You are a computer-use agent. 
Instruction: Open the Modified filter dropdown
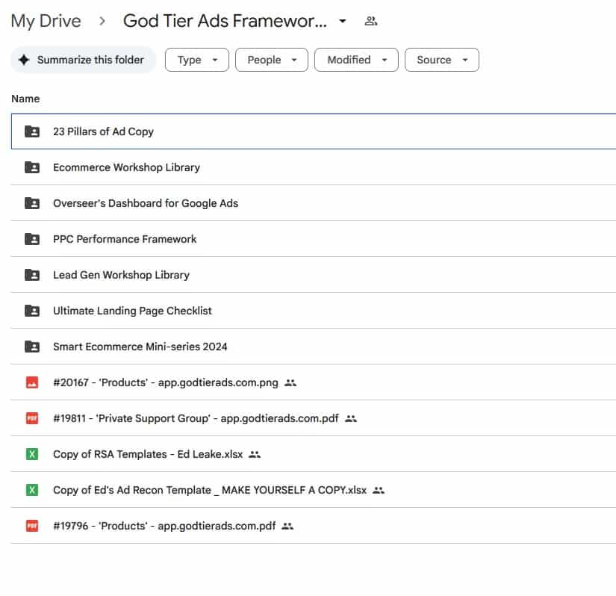(356, 60)
